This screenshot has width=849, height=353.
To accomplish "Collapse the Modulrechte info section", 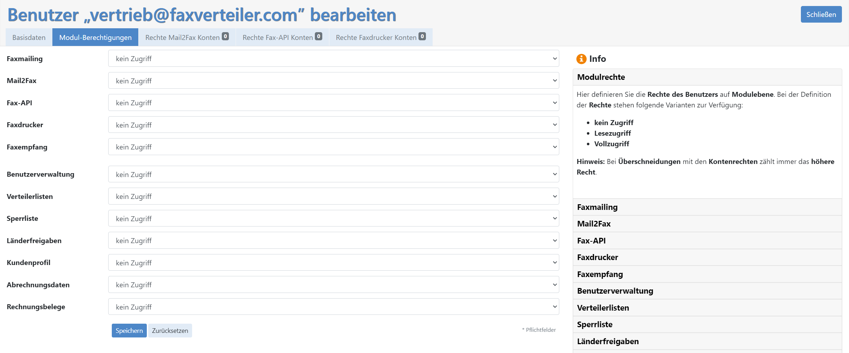I will click(x=707, y=77).
